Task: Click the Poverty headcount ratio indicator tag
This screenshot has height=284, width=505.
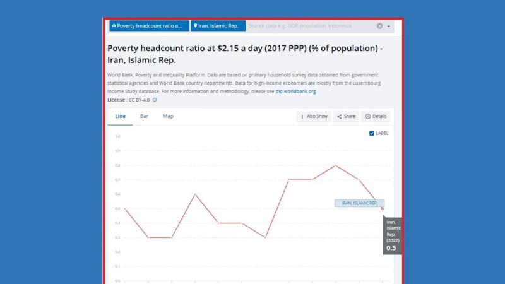Action: coord(149,26)
